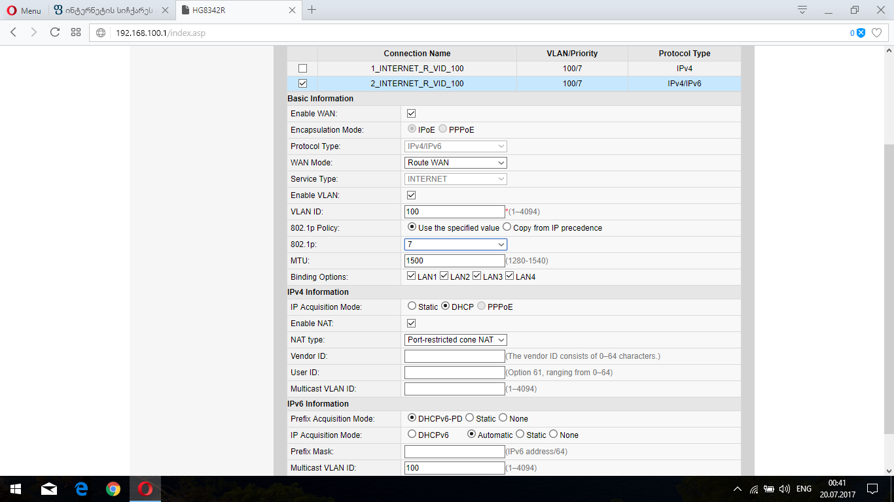The height and width of the screenshot is (502, 894).
Task: Check the 1_INTERNET_R_VID_100 connection checkbox
Action: point(302,69)
